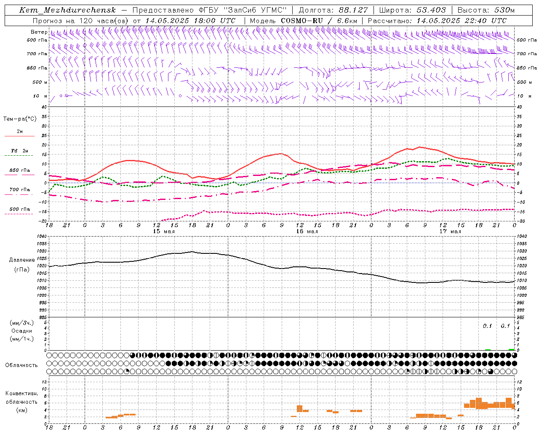The width and height of the screenshot is (539, 431).
Task: Click the latitude value Широта: 53.403
Action: coord(412,10)
